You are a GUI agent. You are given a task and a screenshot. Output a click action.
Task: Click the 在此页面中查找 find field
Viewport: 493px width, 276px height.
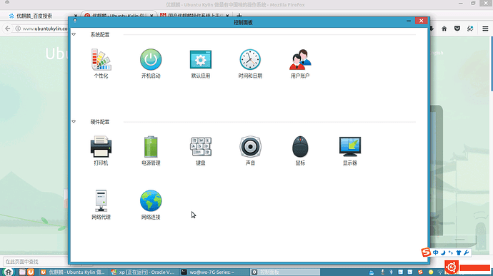[35, 261]
